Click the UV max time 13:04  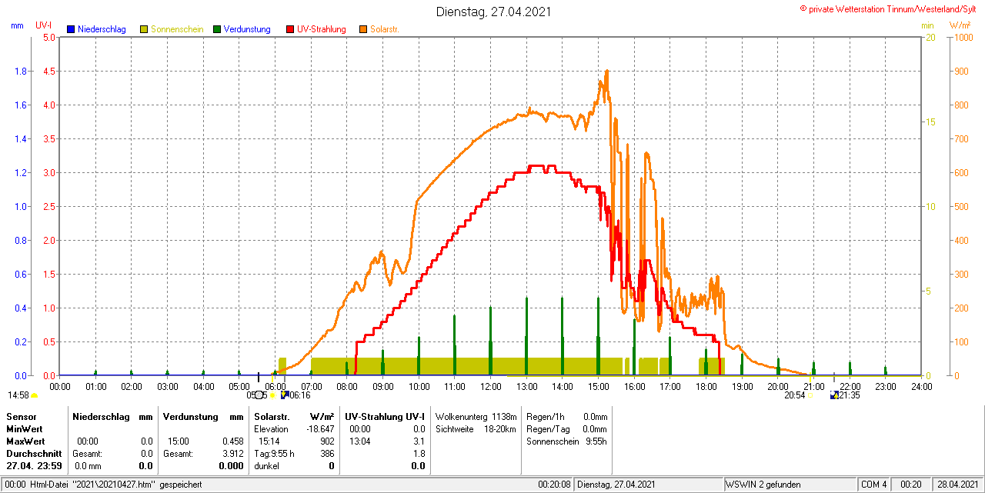360,441
